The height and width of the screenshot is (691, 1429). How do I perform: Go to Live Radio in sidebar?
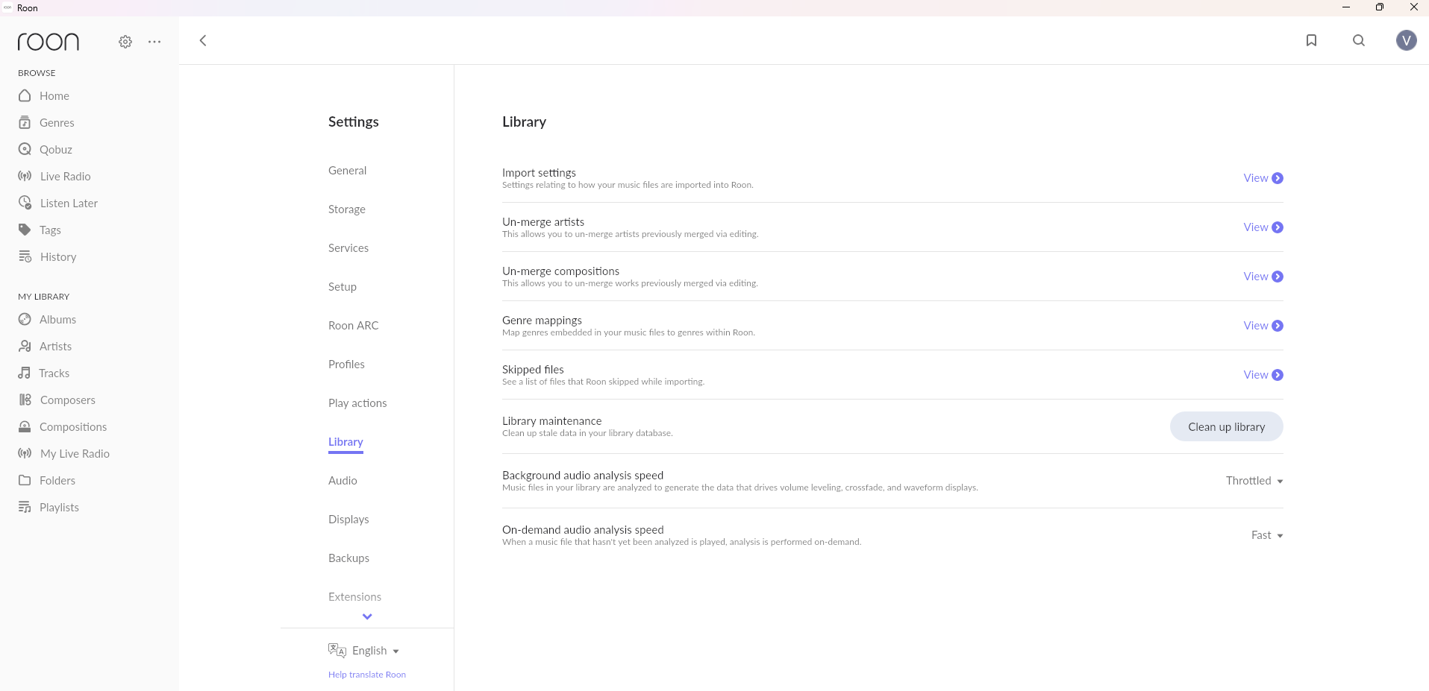pos(65,177)
